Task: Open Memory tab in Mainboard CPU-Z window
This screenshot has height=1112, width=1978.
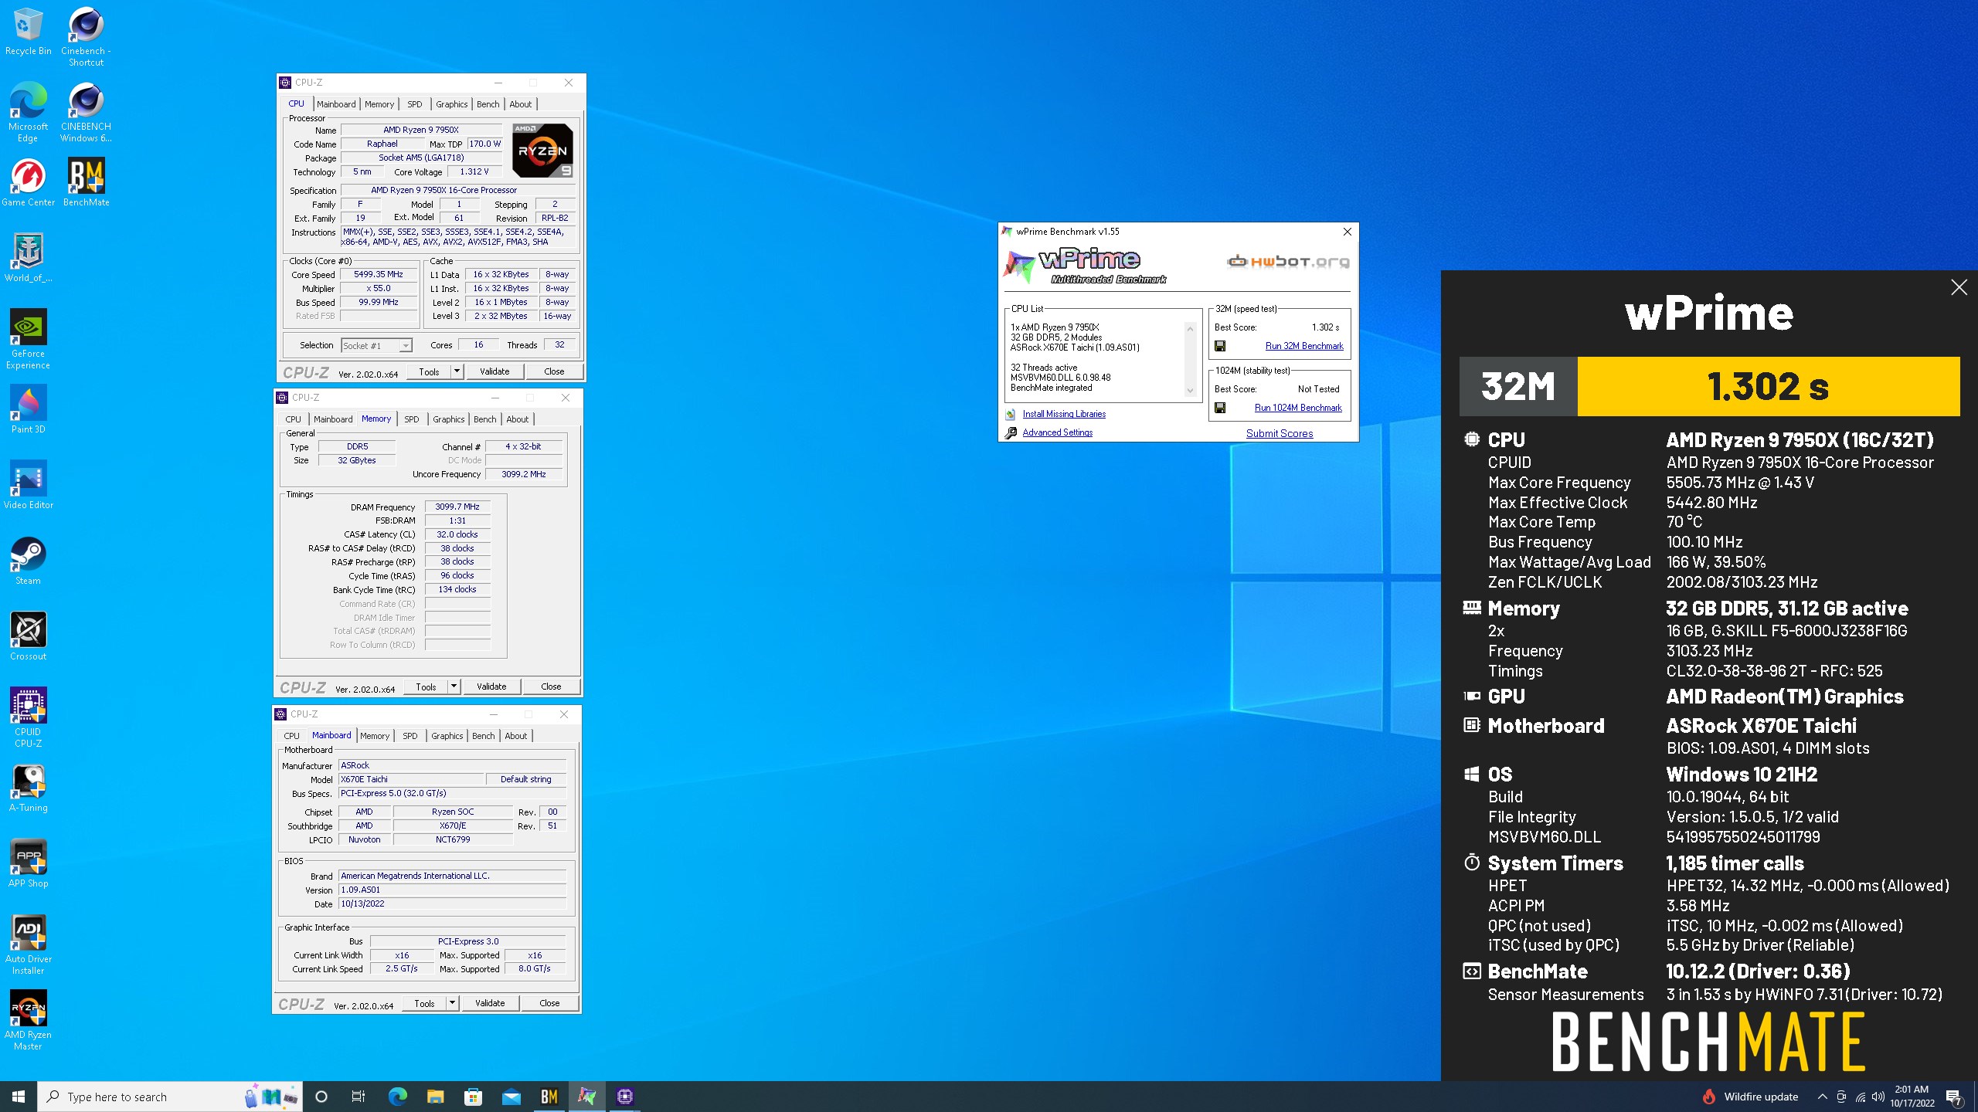Action: (x=375, y=736)
